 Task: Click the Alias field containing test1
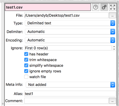pyautogui.click(x=70, y=94)
